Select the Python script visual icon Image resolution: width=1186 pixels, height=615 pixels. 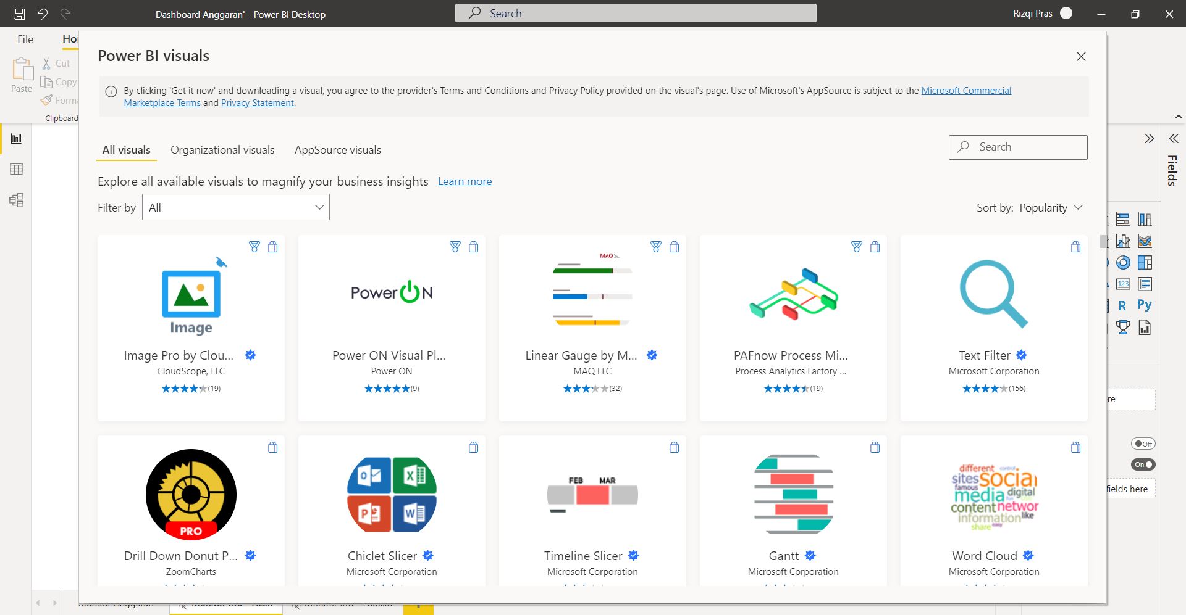point(1145,304)
